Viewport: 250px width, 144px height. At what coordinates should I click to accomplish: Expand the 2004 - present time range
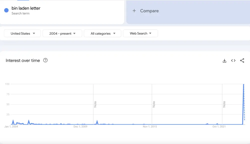pyautogui.click(x=62, y=33)
